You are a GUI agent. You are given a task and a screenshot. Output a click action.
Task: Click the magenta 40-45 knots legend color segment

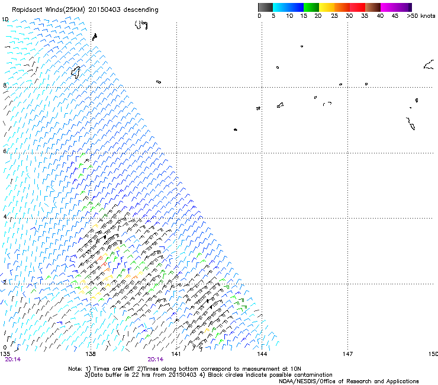click(388, 7)
